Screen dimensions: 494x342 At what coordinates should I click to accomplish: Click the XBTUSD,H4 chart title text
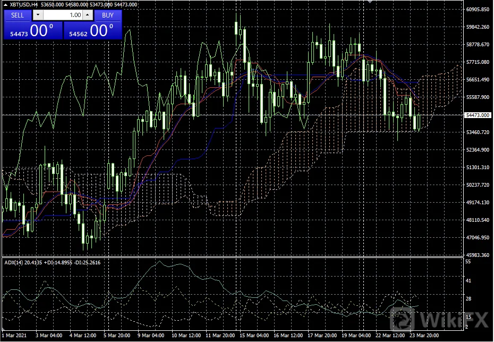(x=23, y=5)
